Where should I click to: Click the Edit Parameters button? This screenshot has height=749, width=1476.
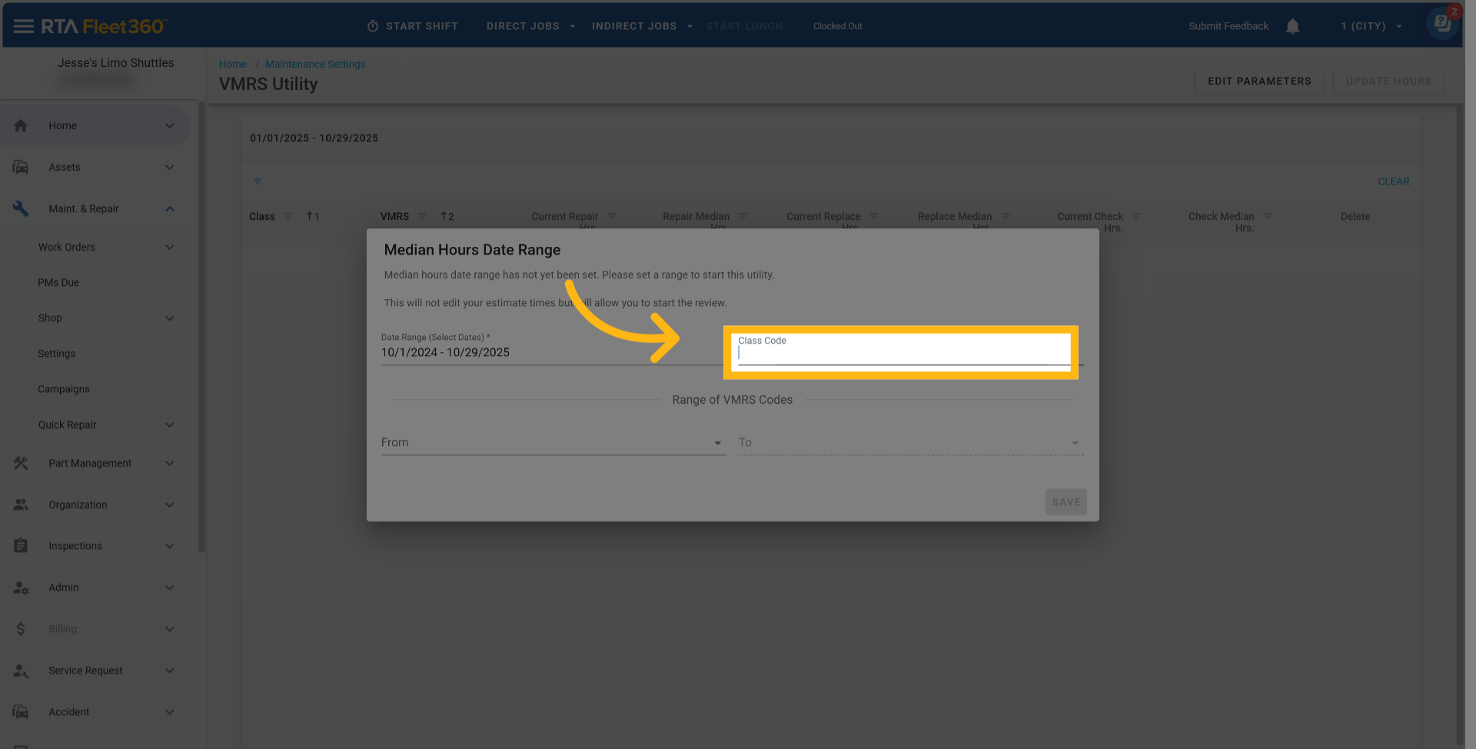(x=1258, y=81)
